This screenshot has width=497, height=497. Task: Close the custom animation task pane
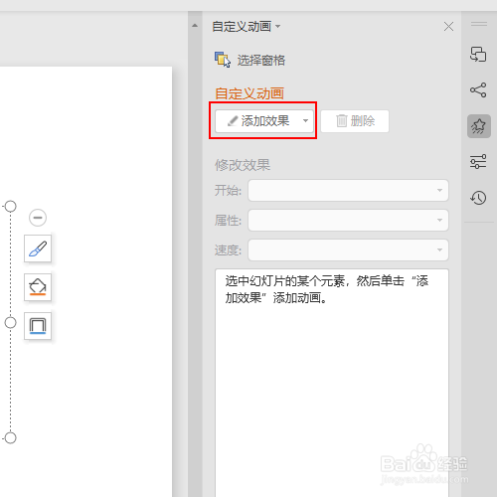448,27
